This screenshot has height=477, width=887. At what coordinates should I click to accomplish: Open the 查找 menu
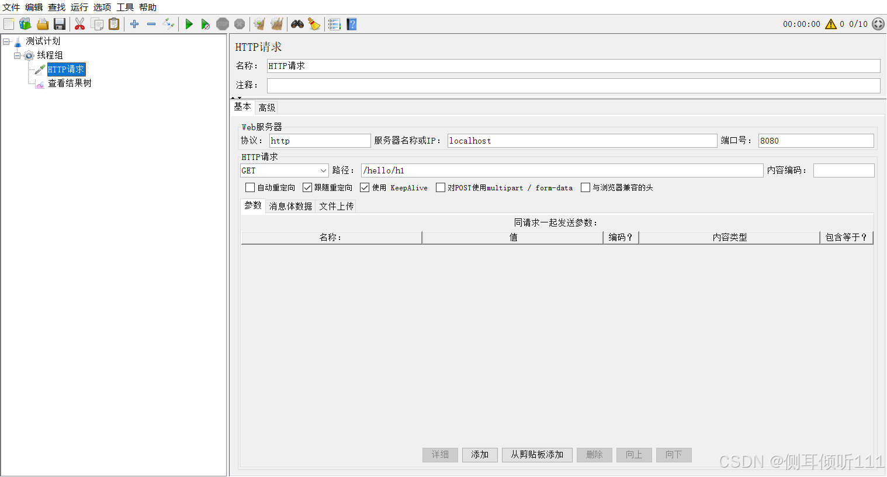[x=57, y=7]
